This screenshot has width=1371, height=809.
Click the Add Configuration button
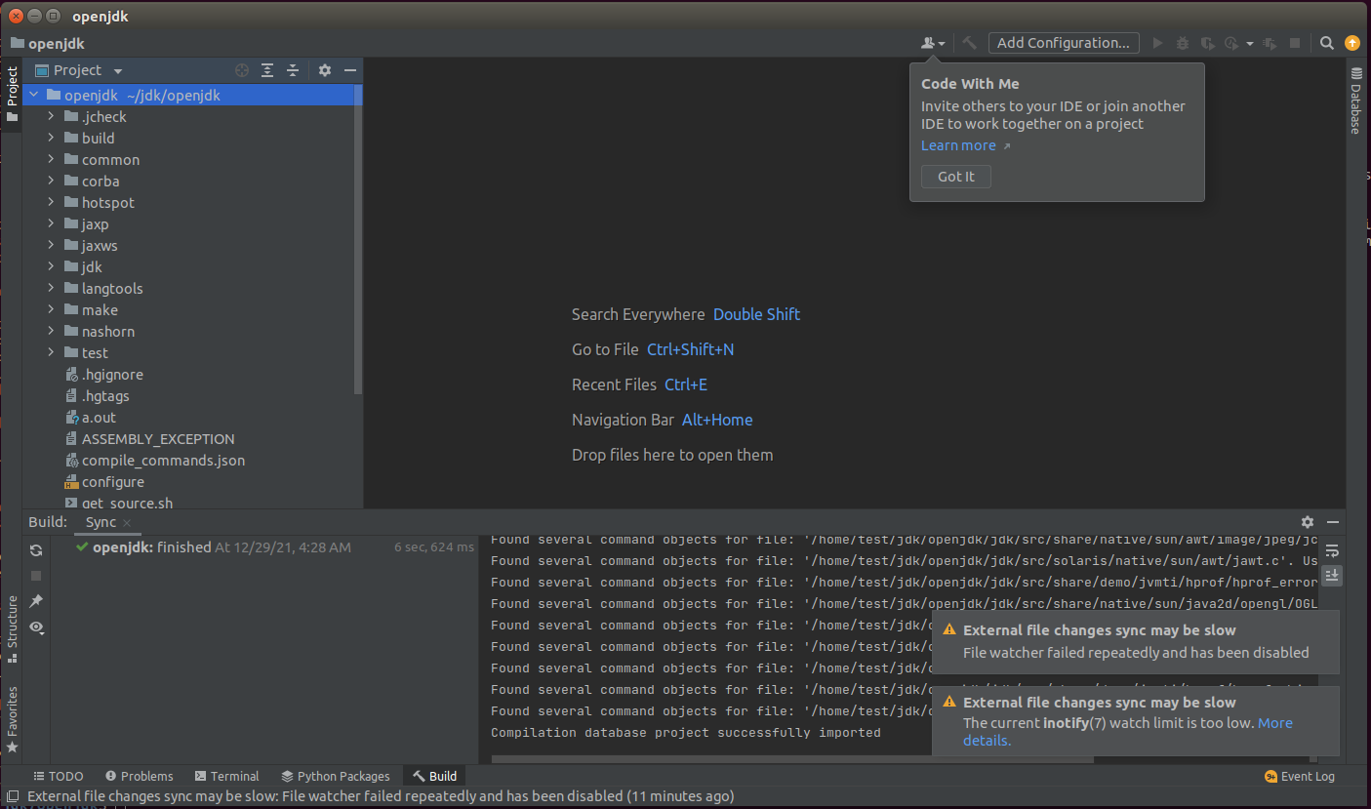point(1064,43)
